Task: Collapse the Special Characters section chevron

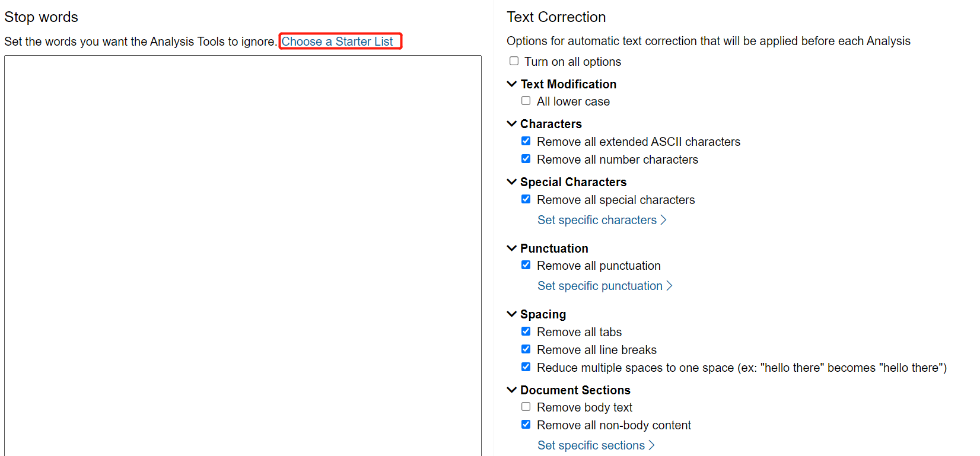Action: tap(512, 182)
